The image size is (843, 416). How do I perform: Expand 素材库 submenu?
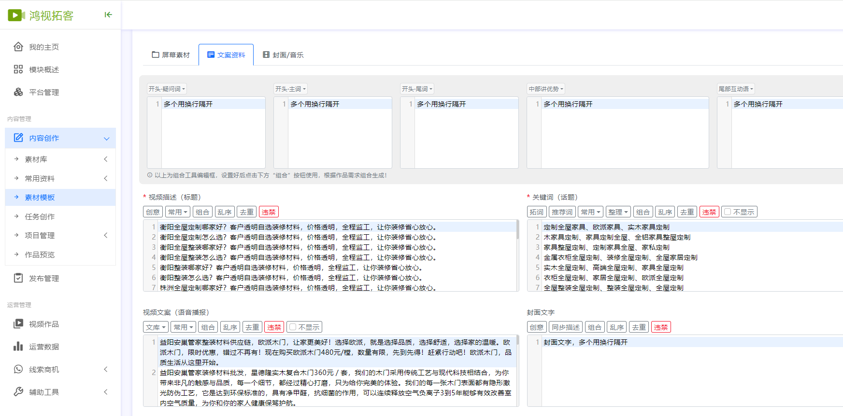tap(106, 159)
